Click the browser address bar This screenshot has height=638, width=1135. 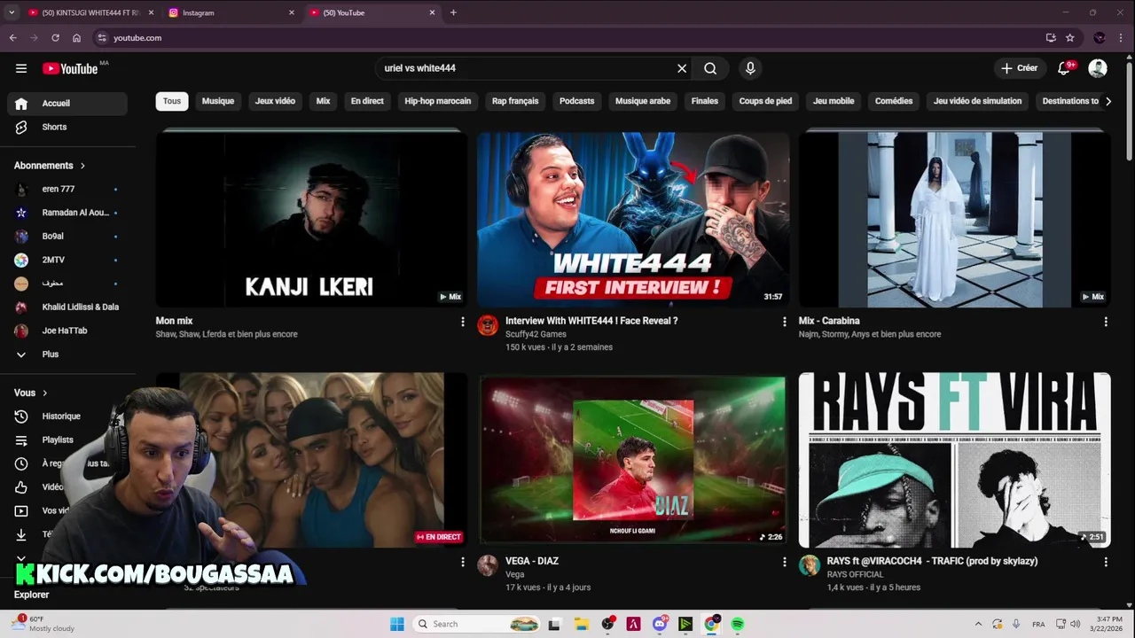point(567,38)
